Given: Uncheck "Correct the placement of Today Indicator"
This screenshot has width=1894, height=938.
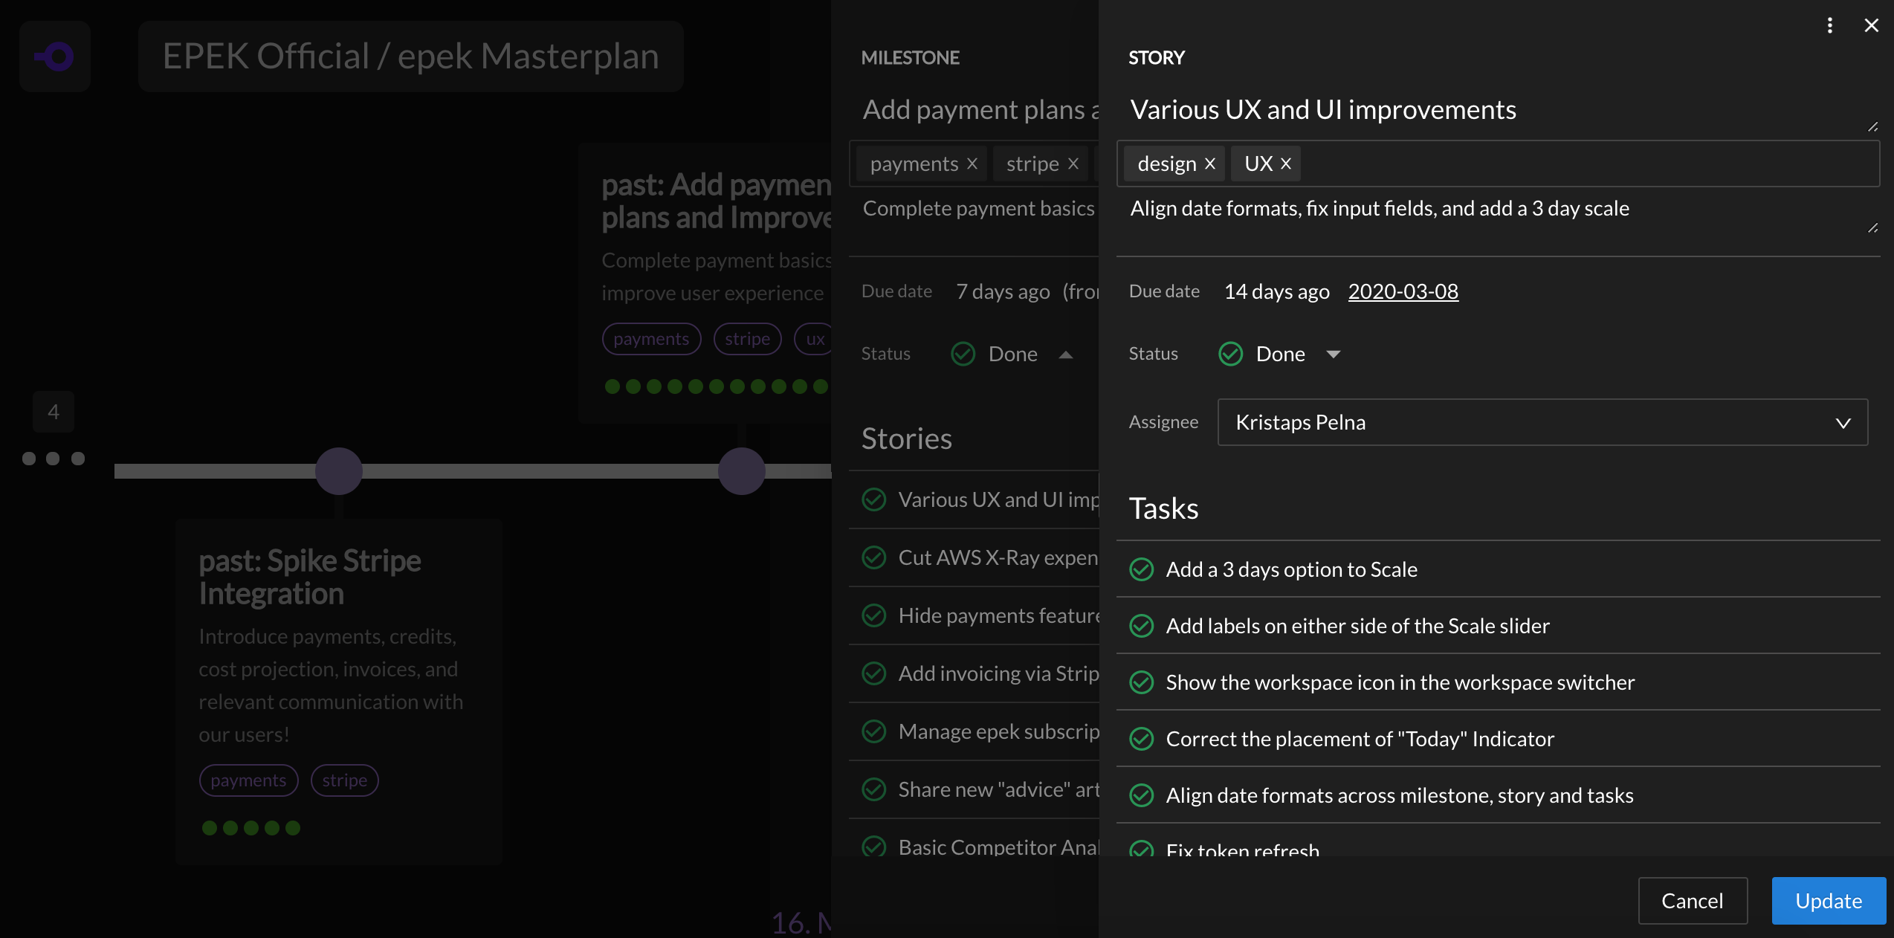Looking at the screenshot, I should tap(1141, 739).
